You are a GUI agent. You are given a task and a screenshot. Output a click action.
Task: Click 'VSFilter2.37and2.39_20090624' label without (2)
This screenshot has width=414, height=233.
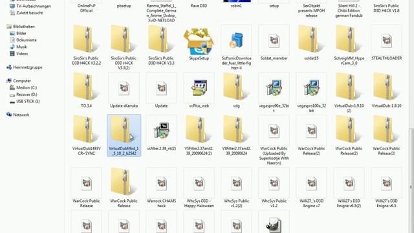236,151
